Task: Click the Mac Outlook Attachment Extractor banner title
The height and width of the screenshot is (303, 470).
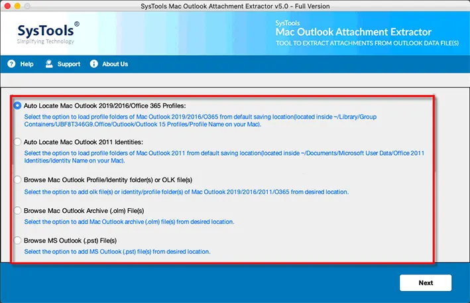Action: [353, 32]
